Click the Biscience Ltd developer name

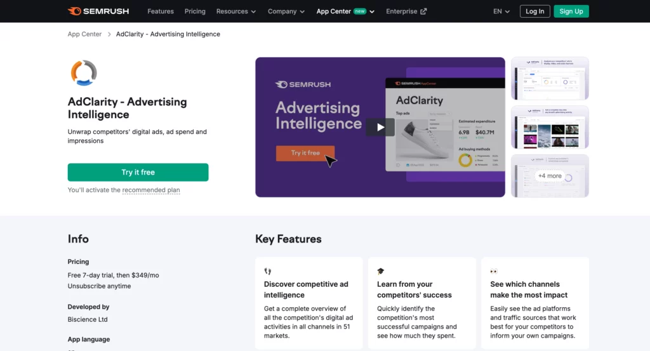click(x=88, y=319)
